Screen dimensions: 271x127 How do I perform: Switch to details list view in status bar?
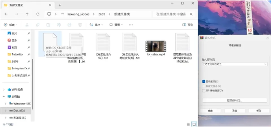(x=188, y=124)
